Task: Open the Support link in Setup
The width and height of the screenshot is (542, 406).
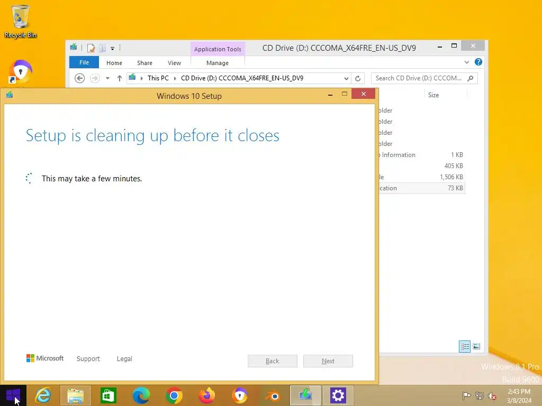Action: [88, 359]
